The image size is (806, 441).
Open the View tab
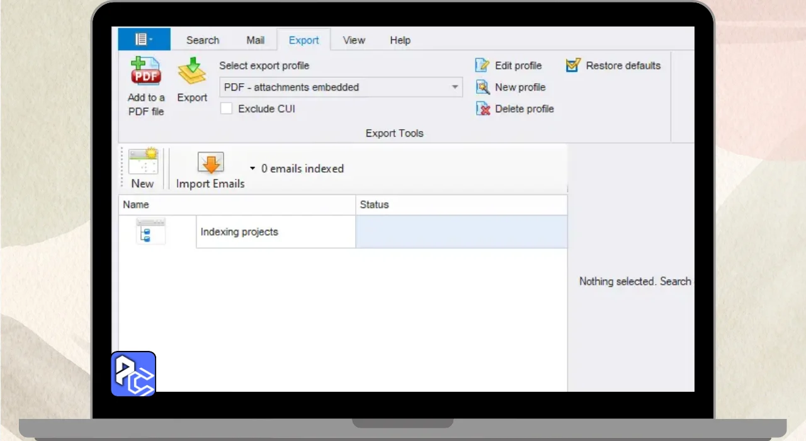pos(354,40)
